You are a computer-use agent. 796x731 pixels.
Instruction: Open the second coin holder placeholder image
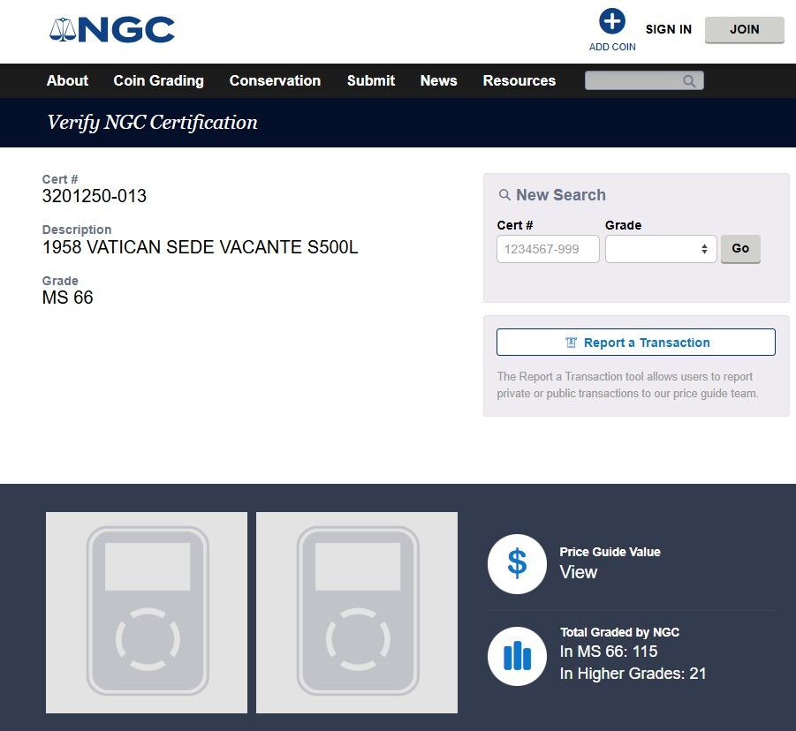[x=357, y=613]
